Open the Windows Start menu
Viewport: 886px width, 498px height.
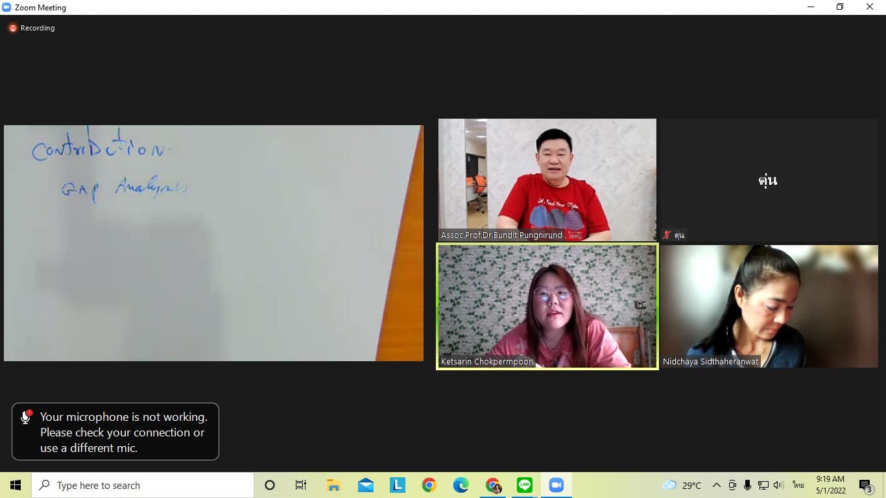click(16, 485)
